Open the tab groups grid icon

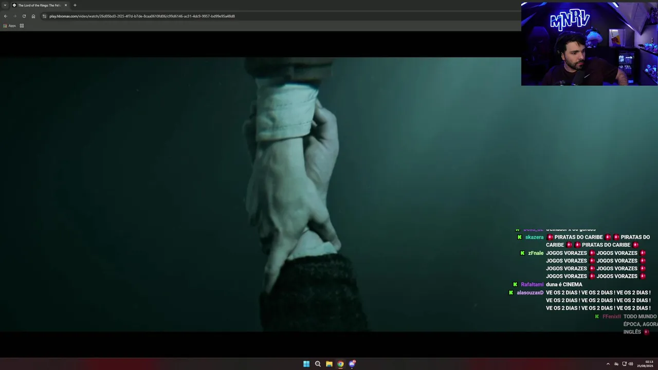point(22,26)
